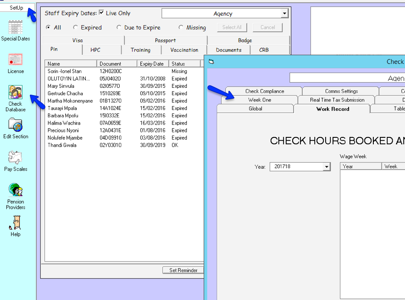405x300 pixels.
Task: Choose the Missing radio button
Action: (181, 28)
